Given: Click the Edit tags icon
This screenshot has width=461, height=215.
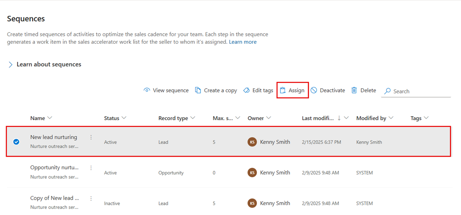Looking at the screenshot, I should (246, 90).
